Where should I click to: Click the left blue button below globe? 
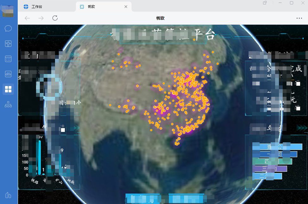pos(143,199)
